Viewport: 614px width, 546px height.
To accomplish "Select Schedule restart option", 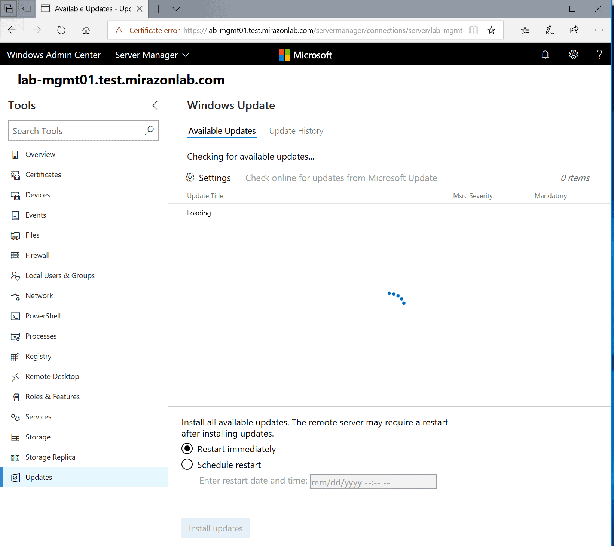I will 187,465.
